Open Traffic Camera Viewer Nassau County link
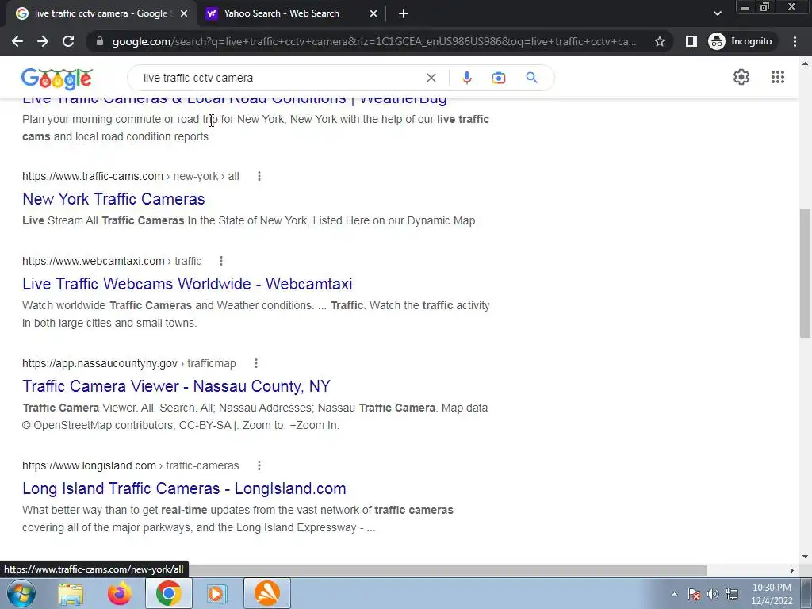 [x=176, y=386]
